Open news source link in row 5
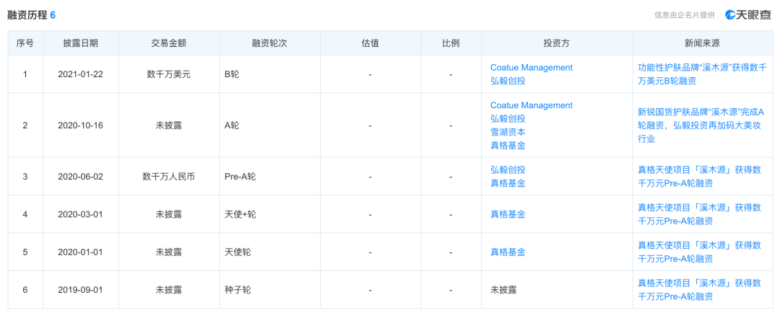Viewport: 780px width, 318px height. pos(699,252)
